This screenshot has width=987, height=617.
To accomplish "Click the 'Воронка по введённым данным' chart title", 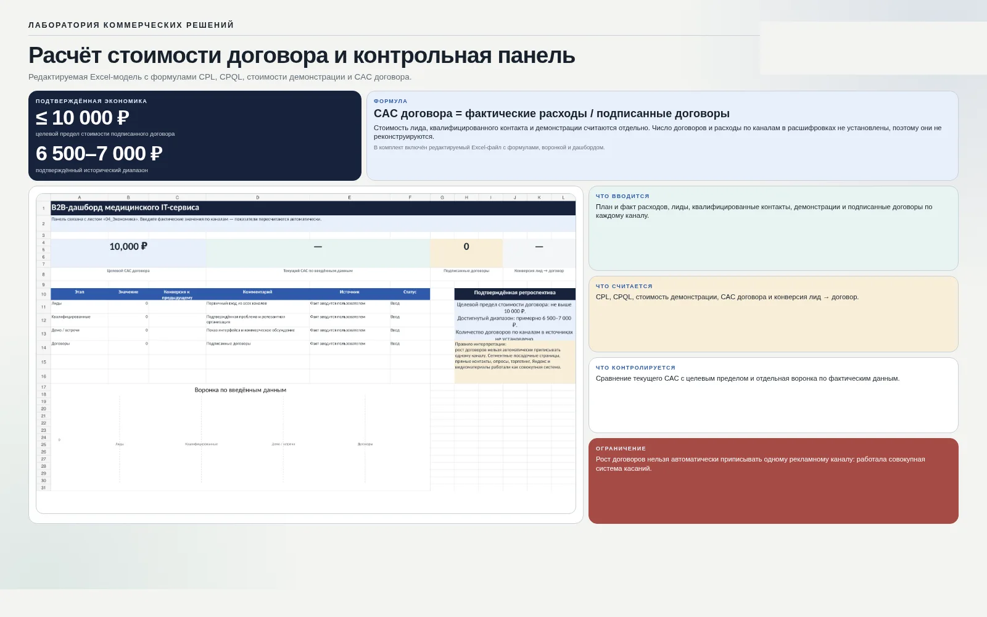I will (x=241, y=391).
